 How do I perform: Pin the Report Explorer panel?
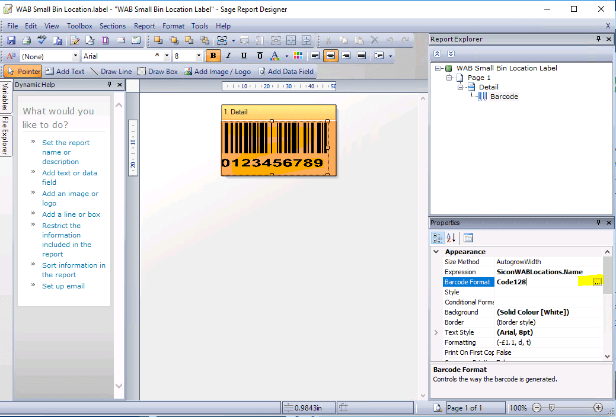[x=599, y=39]
